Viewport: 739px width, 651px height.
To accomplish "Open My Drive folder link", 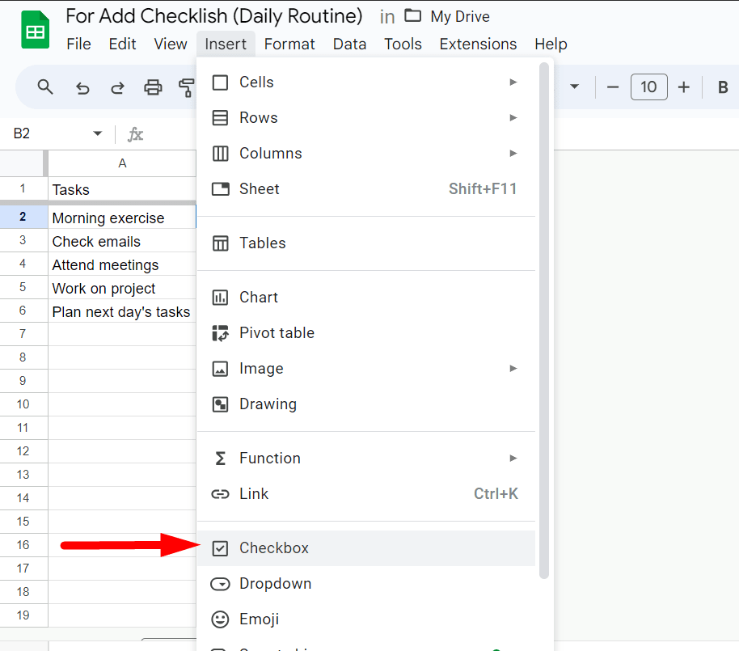I will (457, 16).
